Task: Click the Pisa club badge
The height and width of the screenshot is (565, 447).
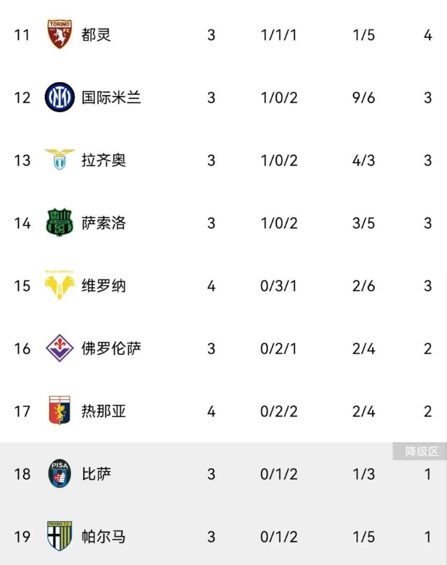Action: tap(59, 473)
